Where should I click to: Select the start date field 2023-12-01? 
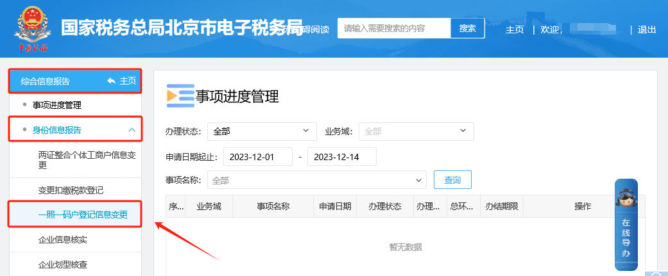click(258, 156)
